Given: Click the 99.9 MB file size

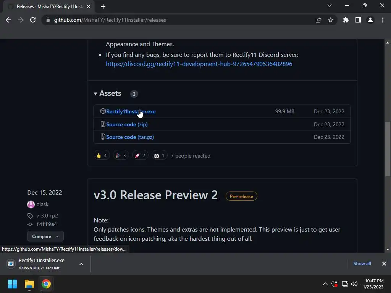Looking at the screenshot, I should pos(285,111).
